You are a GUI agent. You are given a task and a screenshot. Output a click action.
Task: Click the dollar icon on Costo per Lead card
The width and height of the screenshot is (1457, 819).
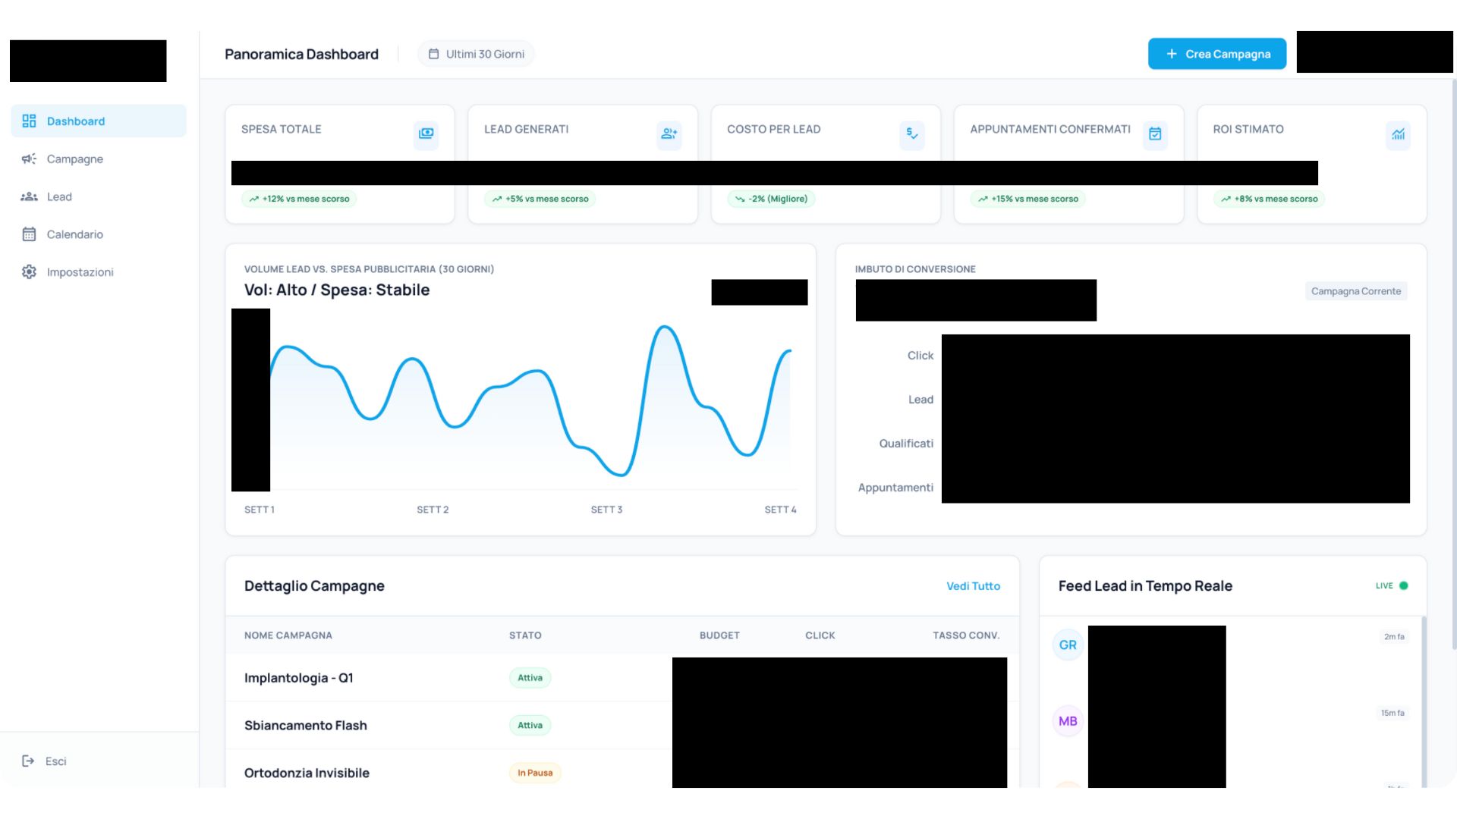[912, 135]
